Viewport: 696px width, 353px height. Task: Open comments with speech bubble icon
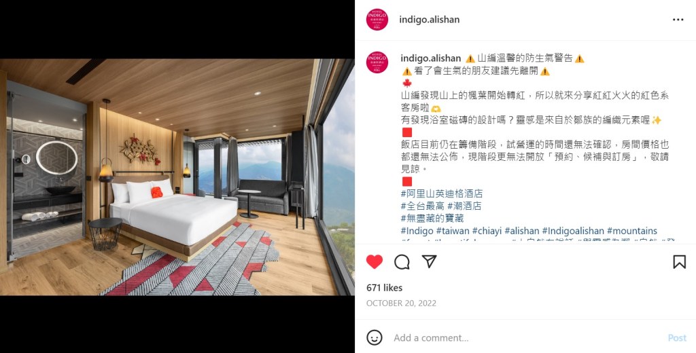point(402,262)
